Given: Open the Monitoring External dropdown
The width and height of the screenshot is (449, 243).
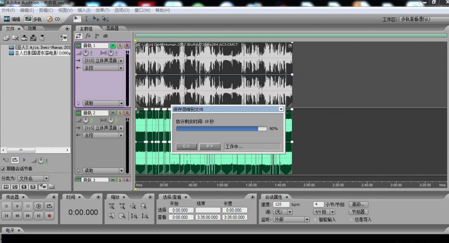Looking at the screenshot, I should (x=291, y=219).
